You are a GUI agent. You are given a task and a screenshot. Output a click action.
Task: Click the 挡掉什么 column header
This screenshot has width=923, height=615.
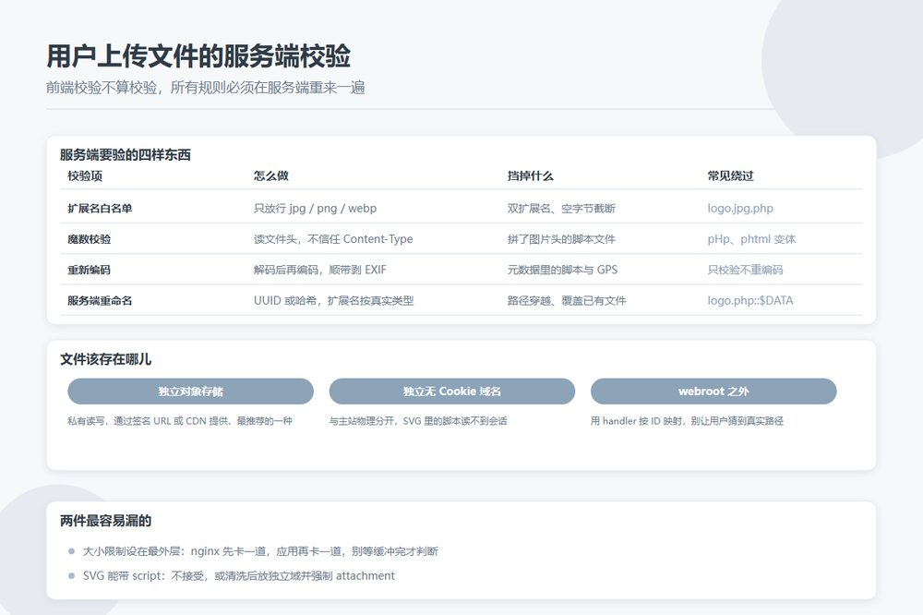click(531, 175)
